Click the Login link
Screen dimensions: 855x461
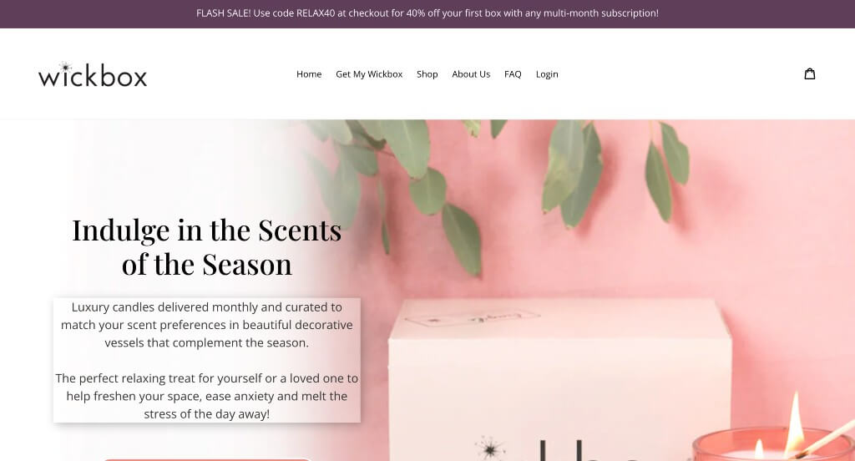pos(547,74)
